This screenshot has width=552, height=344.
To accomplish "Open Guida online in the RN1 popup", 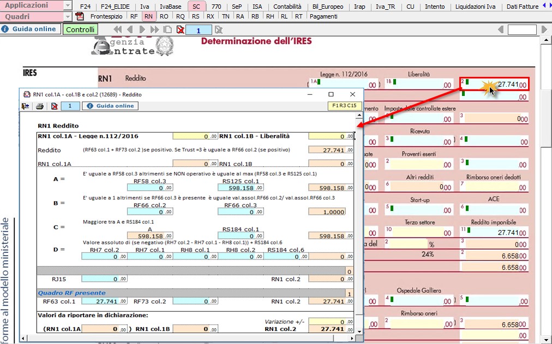I will click(110, 106).
